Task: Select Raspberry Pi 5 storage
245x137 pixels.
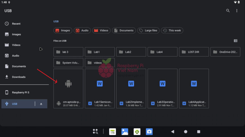Action: (22, 92)
